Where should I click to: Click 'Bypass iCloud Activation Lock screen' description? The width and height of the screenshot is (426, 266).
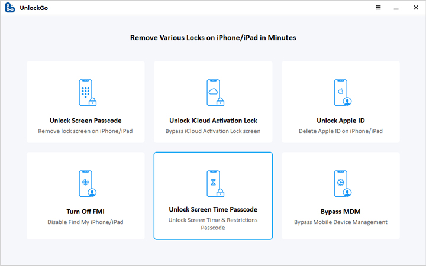pos(213,131)
